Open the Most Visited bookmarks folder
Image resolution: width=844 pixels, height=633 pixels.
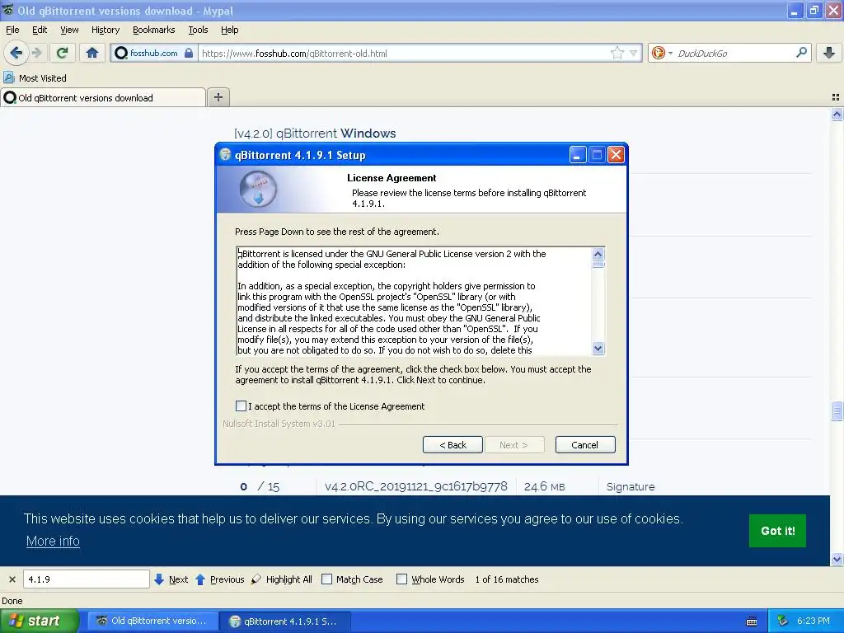click(35, 78)
